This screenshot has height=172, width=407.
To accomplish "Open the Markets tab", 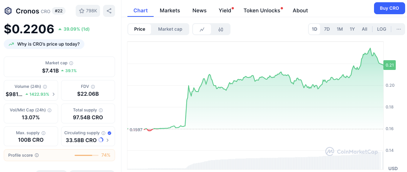I will 170,10.
